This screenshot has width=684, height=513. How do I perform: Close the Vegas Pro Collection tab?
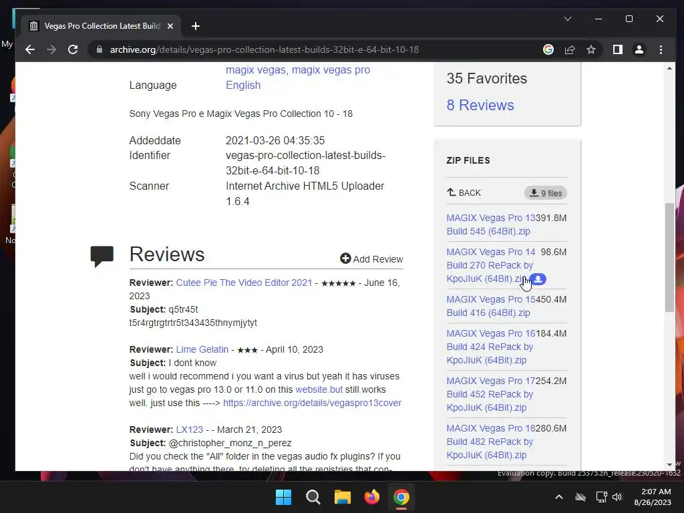point(170,26)
